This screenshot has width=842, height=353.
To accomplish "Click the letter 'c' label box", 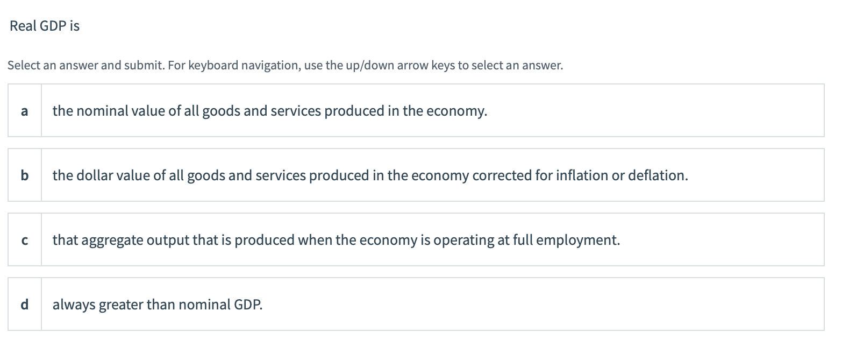I will [x=24, y=239].
